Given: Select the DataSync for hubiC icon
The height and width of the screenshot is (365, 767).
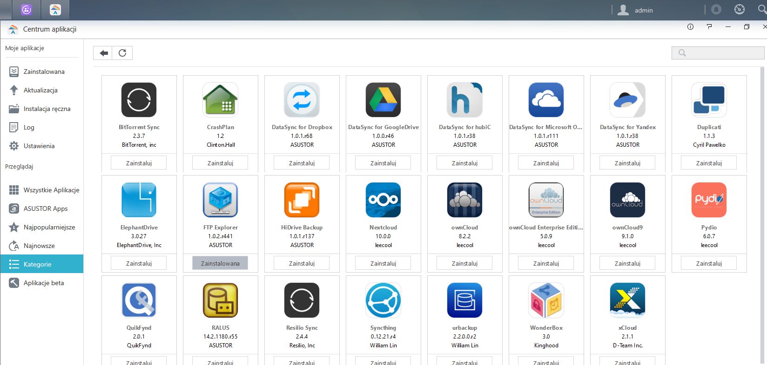Looking at the screenshot, I should click(464, 100).
